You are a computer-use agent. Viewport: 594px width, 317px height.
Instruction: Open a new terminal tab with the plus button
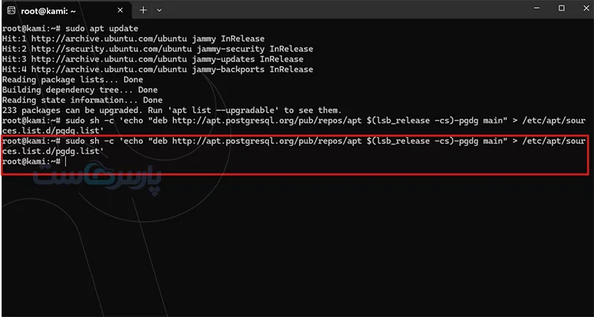[x=143, y=10]
